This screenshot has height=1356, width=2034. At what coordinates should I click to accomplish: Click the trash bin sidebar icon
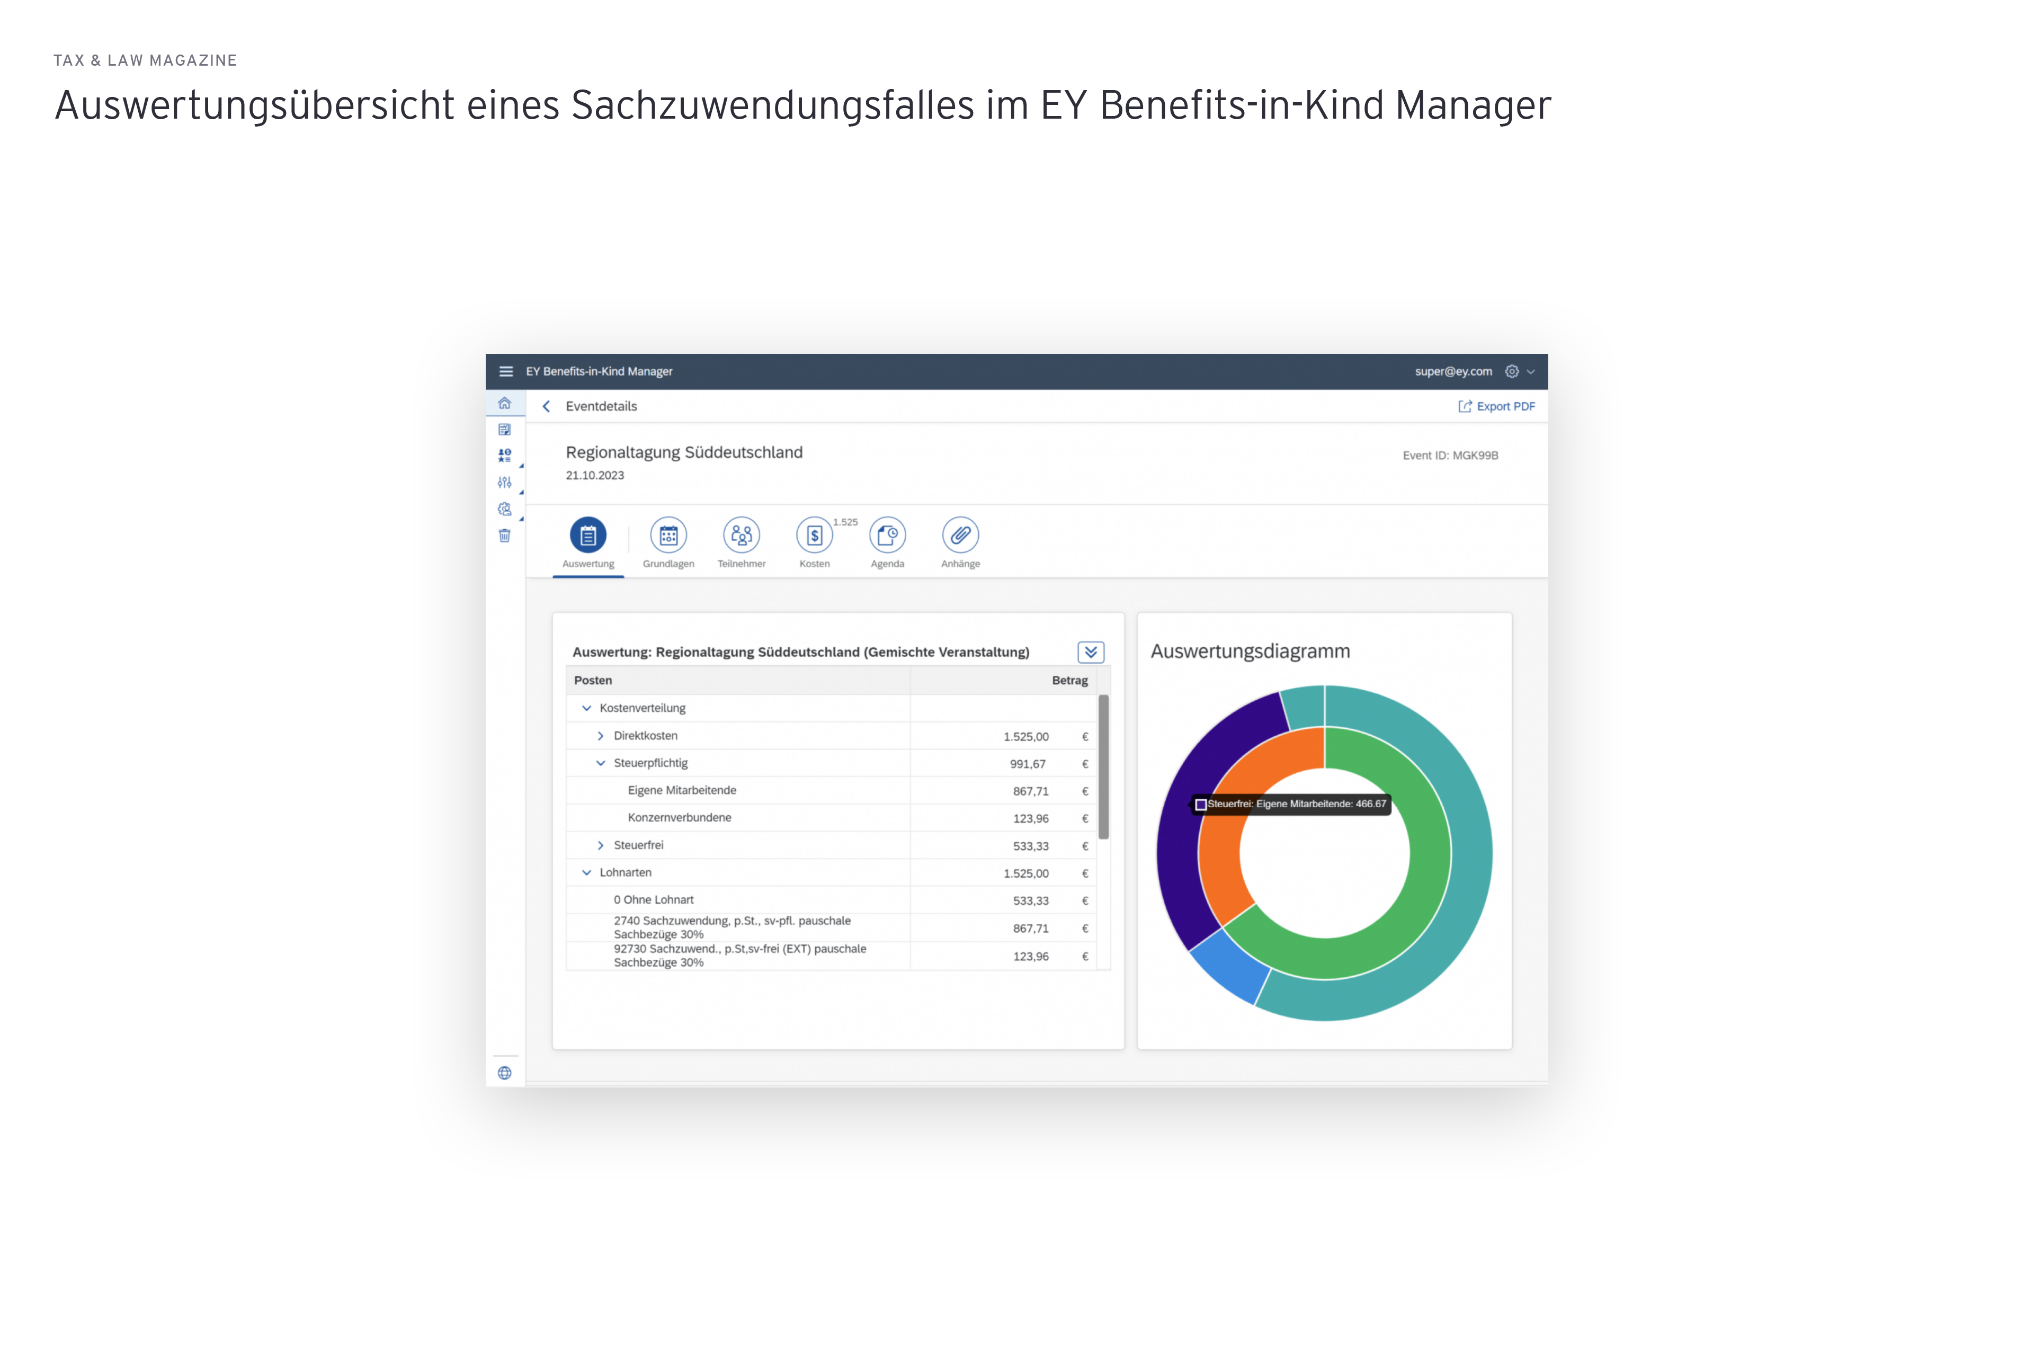(505, 536)
